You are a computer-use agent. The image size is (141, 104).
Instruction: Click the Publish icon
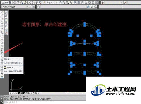point(22,3)
